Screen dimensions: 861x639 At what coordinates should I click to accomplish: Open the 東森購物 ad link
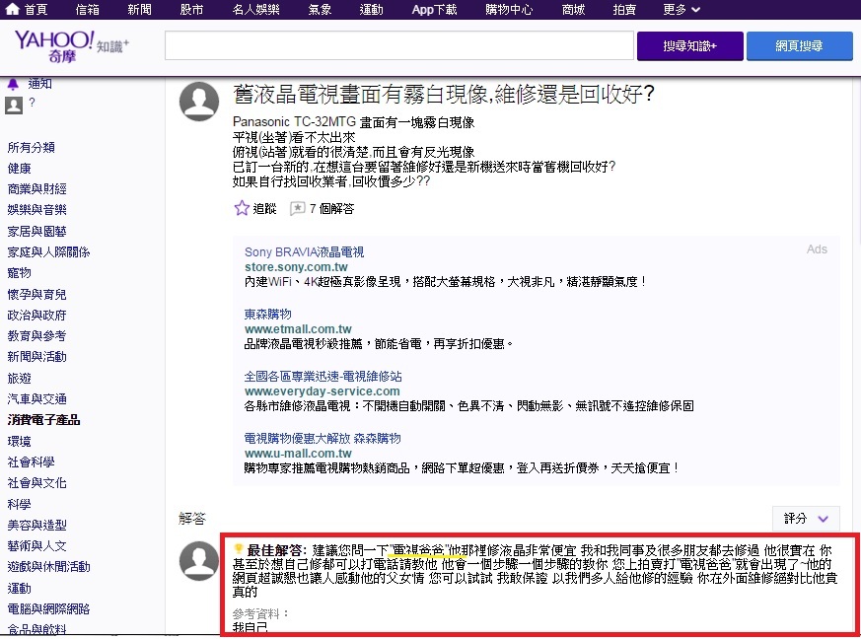268,314
